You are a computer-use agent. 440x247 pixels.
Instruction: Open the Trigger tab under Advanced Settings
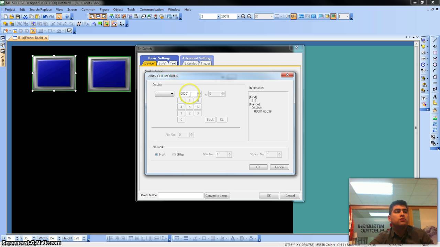tap(205, 63)
